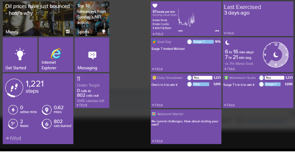Launch Internet Explorer from its tile icon
The height and width of the screenshot is (152, 295).
coord(56,54)
